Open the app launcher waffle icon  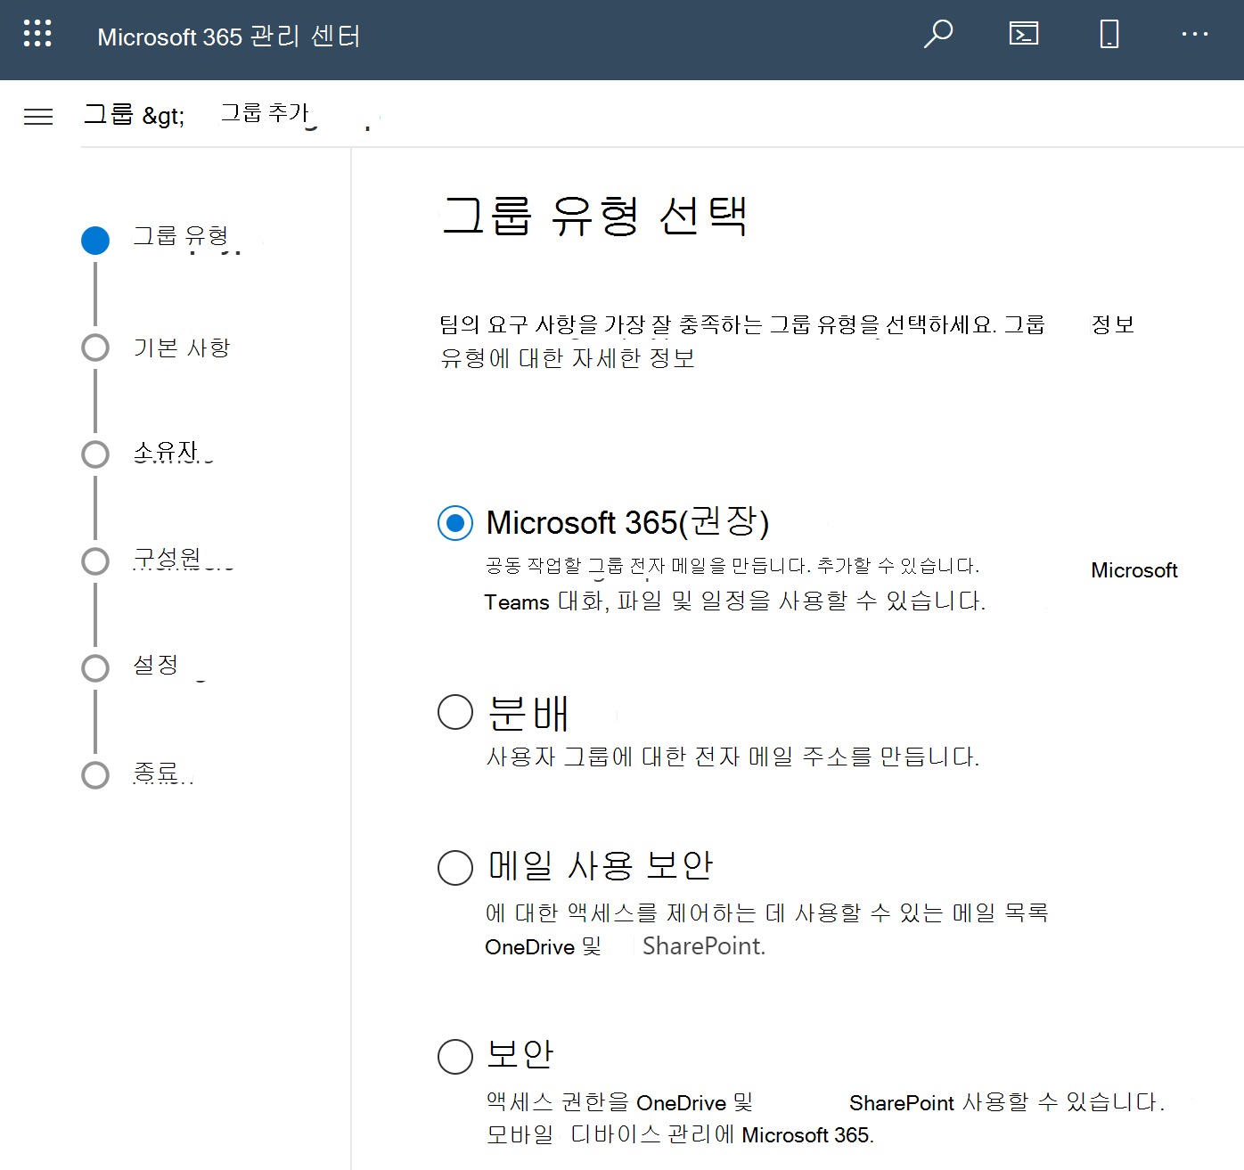tap(37, 34)
